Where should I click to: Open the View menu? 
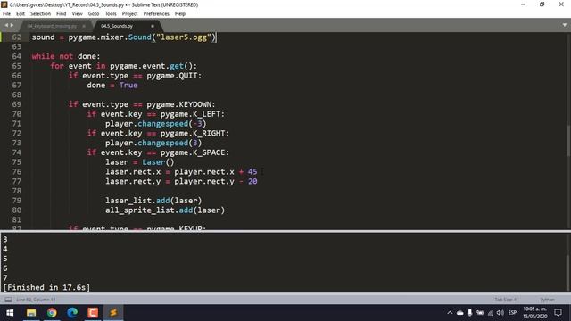[78, 14]
